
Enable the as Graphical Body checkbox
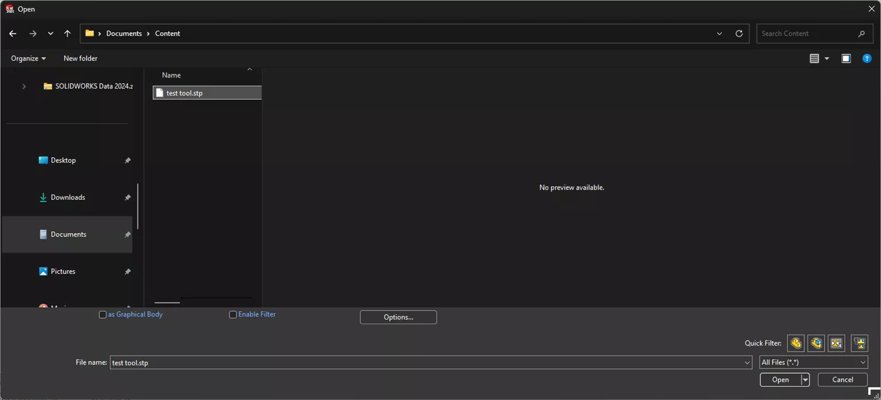coord(103,314)
